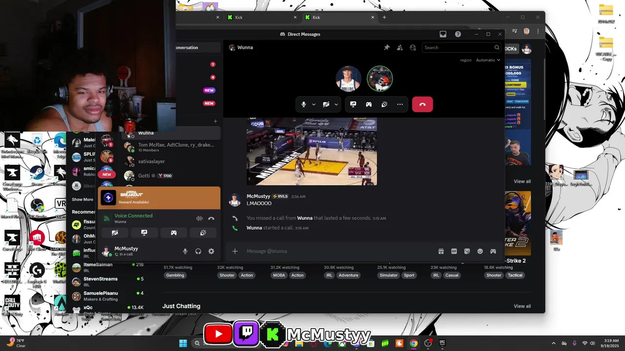Open emoji picker in message bar
Screen dimensions: 625x351
(480, 251)
